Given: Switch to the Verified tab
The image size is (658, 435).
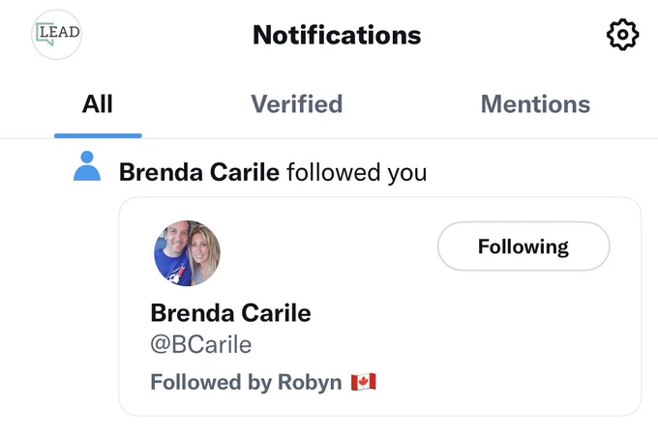Looking at the screenshot, I should click(297, 104).
